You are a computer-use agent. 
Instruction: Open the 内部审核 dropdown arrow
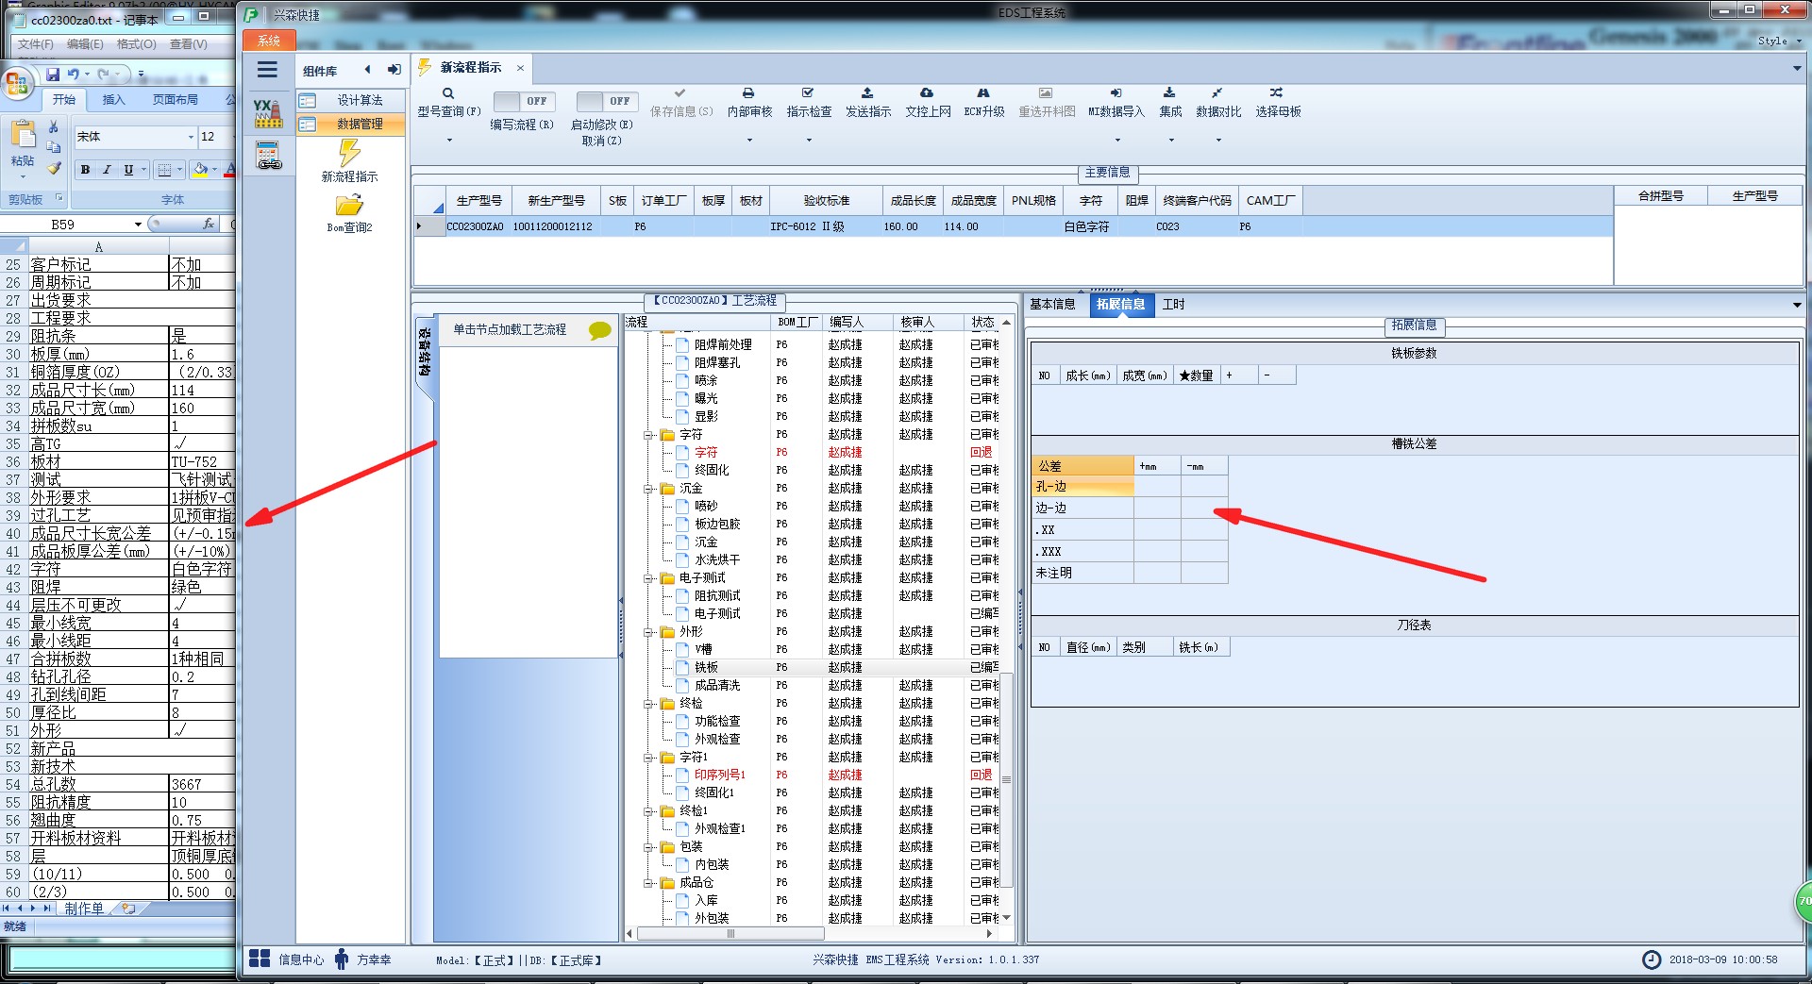[749, 141]
